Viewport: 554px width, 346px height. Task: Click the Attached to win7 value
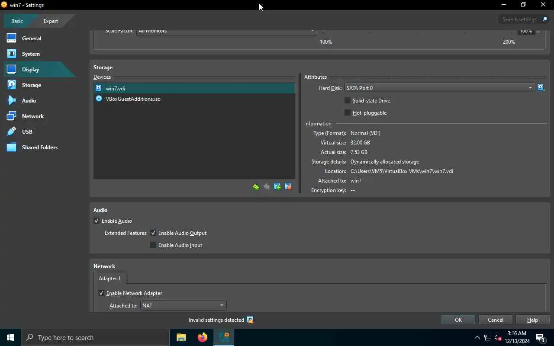coord(356,181)
